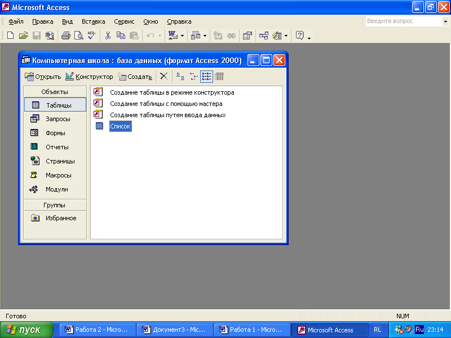Screen dimensions: 451x338
Task: Open the Вставка menu
Action: (93, 21)
